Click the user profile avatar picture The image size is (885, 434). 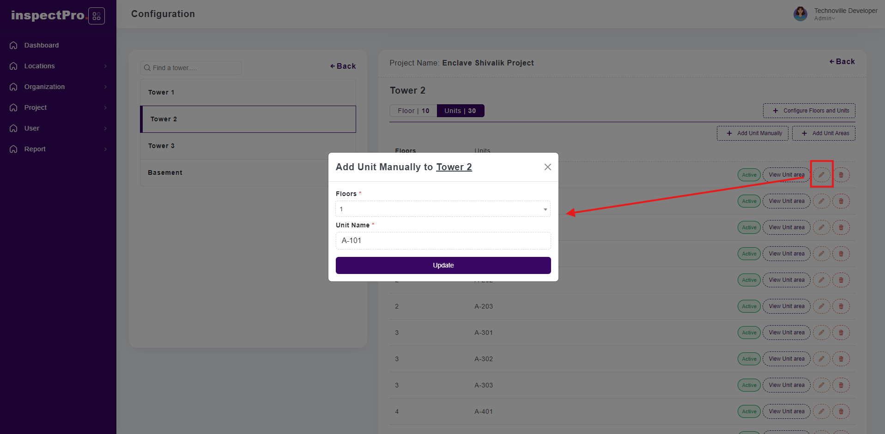[800, 14]
